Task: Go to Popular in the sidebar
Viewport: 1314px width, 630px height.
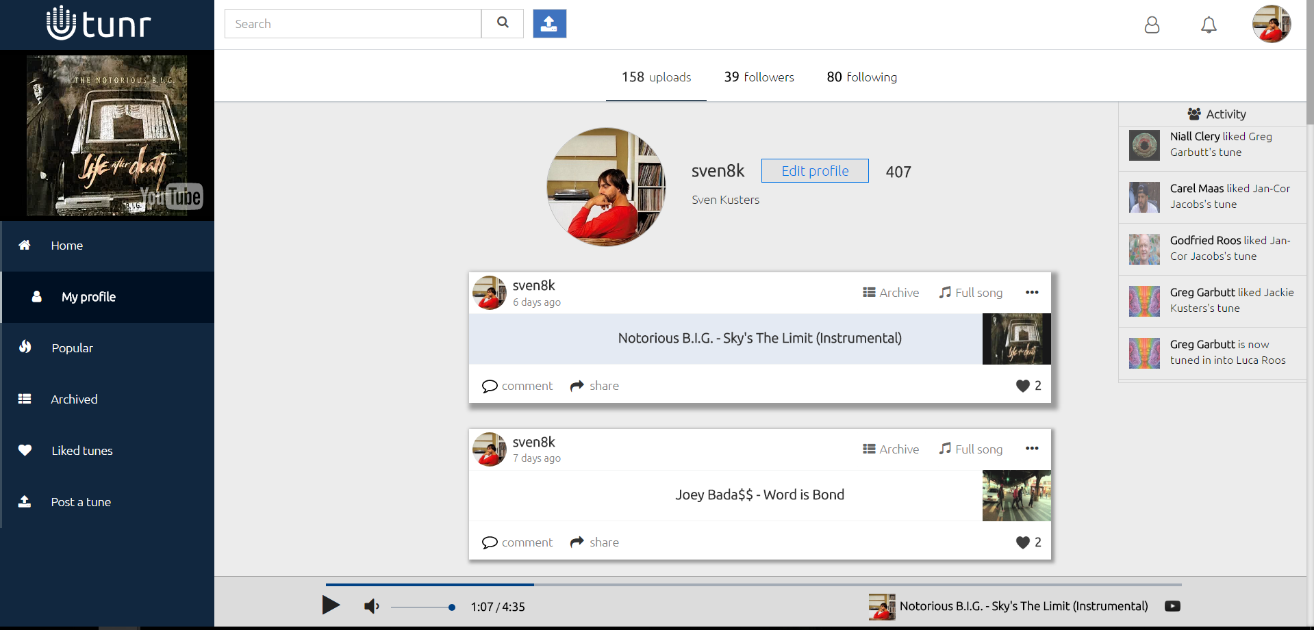Action: [72, 348]
